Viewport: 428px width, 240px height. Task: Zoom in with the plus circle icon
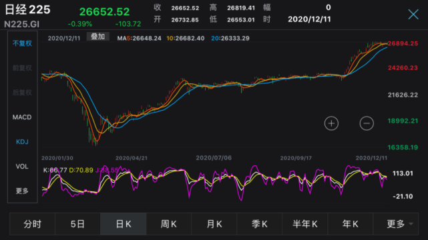pos(331,123)
